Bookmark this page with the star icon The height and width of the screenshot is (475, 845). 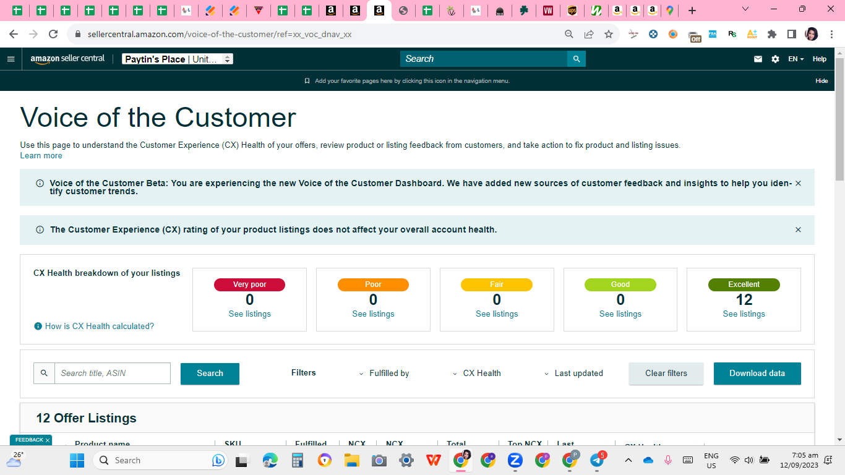609,34
